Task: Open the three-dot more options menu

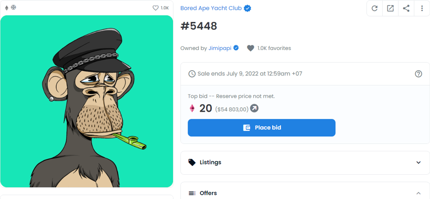Action: click(x=422, y=8)
